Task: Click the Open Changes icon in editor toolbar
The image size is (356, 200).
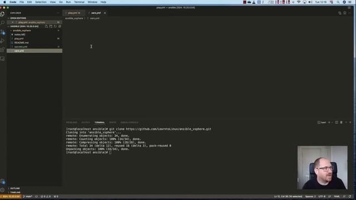Action: coord(340,13)
